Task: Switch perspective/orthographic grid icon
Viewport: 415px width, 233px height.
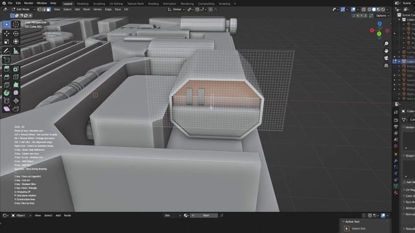Action: tap(386, 65)
